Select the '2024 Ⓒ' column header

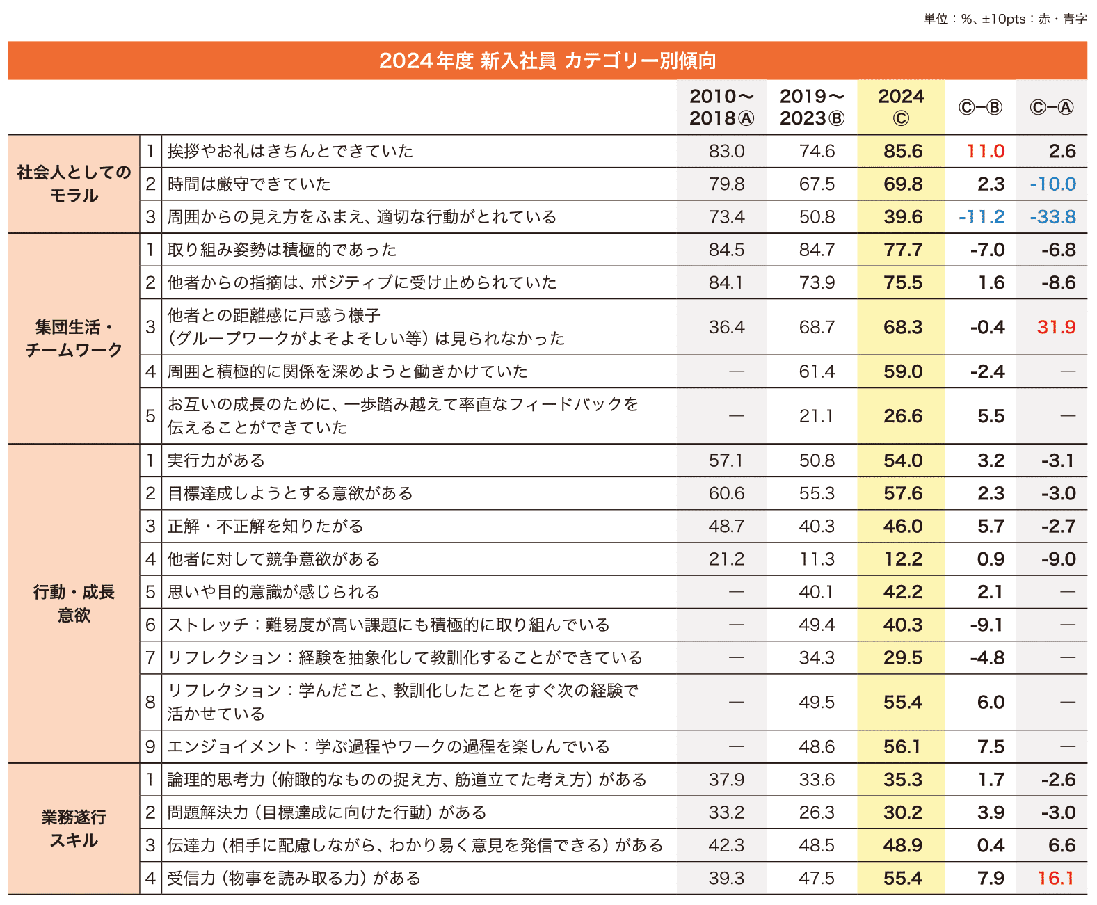tap(901, 107)
